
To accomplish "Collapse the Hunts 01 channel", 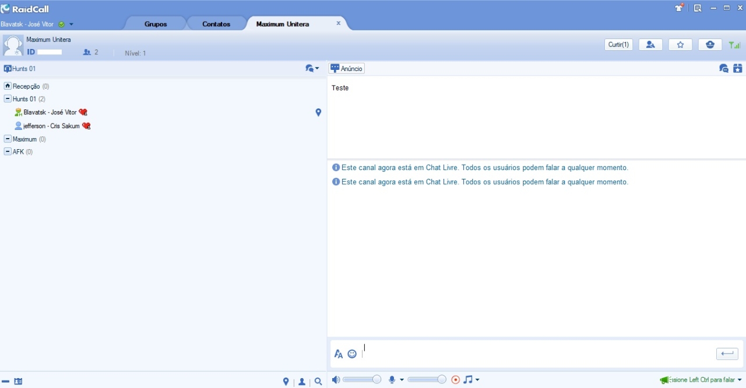I will (8, 99).
